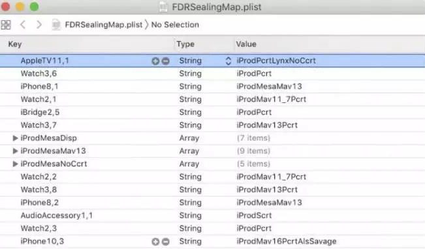Click the String type of iPhone10,3

tap(190, 241)
